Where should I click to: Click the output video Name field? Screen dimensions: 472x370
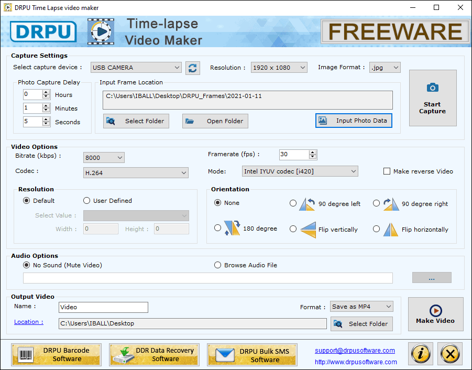tap(103, 307)
